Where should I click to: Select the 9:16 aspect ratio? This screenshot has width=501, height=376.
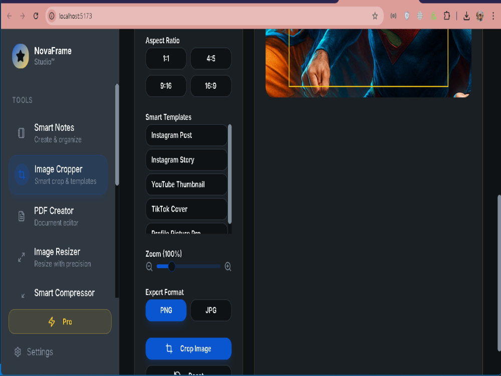click(x=166, y=86)
